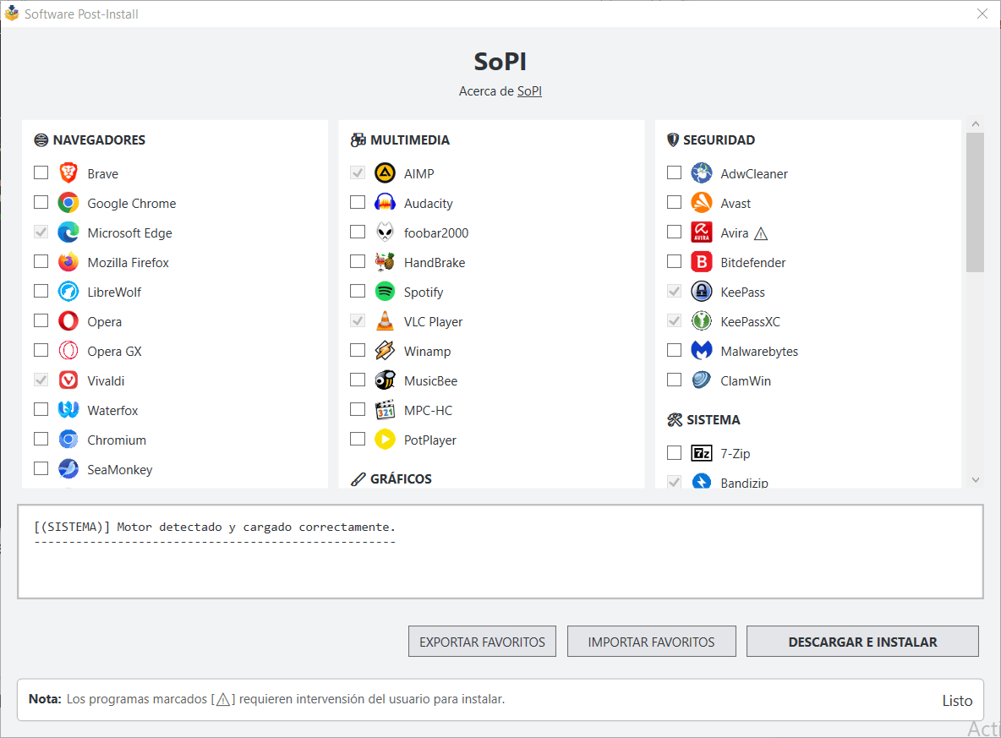Click the Bitdefender icon
The image size is (1001, 738).
(701, 262)
